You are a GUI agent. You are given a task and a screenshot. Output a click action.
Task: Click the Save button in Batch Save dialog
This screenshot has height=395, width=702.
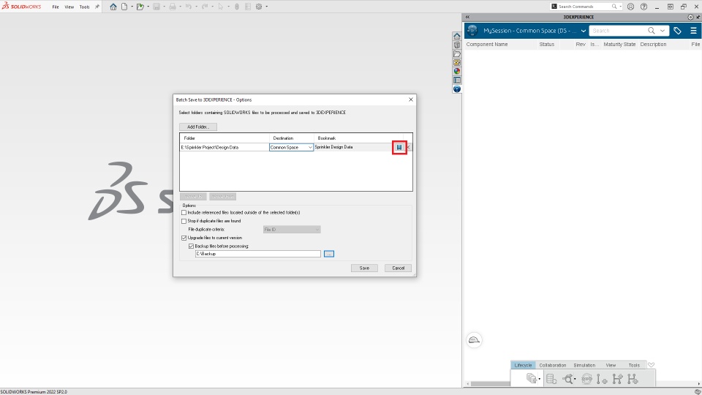point(364,268)
